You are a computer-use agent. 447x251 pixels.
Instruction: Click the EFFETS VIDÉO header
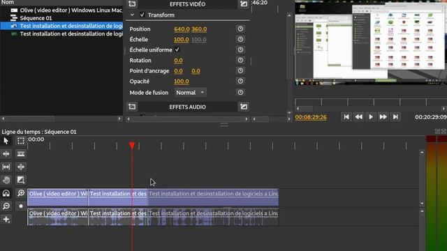(x=187, y=4)
